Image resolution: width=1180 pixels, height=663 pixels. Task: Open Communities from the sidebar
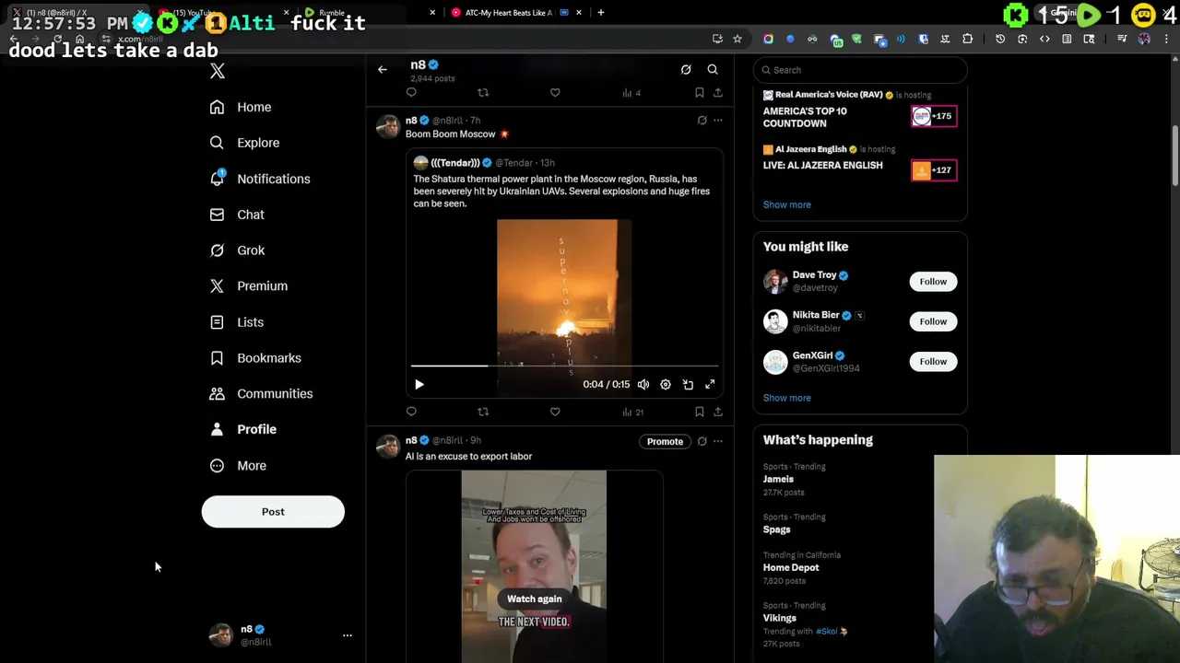[x=261, y=394]
